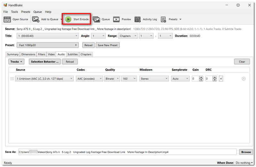Viewport: 256px width, 167px height.
Task: Open the Queue icon in toolbar
Action: 96,19
